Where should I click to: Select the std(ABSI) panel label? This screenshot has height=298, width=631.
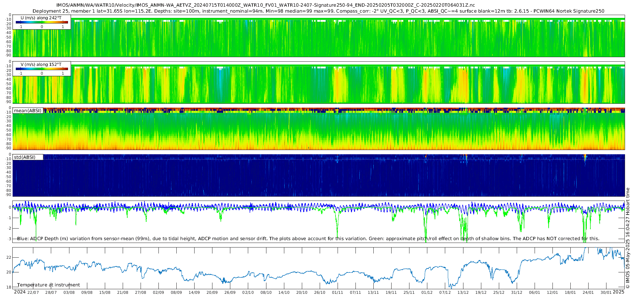[x=25, y=157]
